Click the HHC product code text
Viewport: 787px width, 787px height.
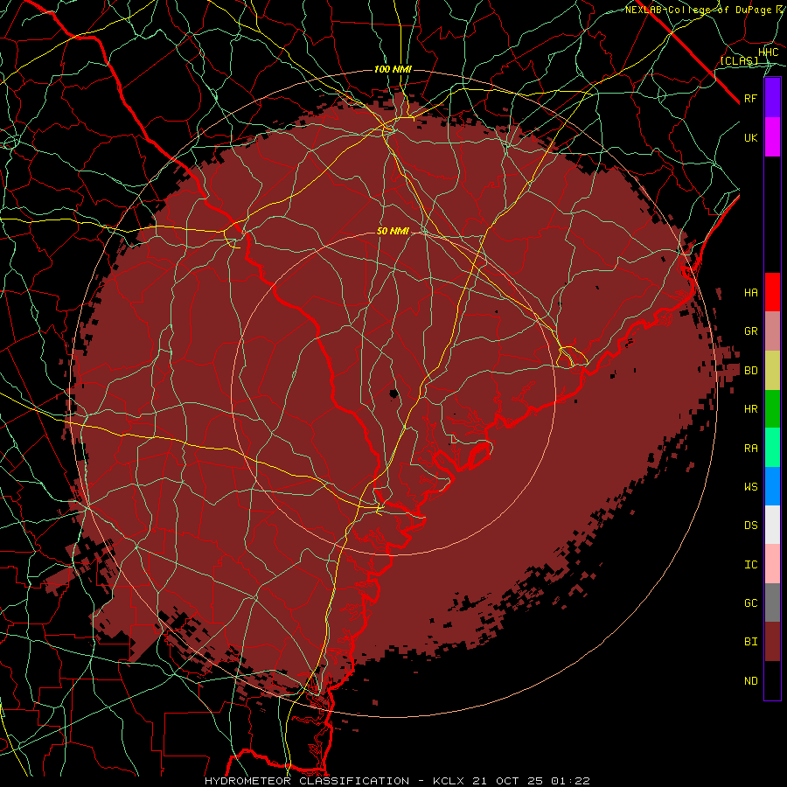coord(768,52)
